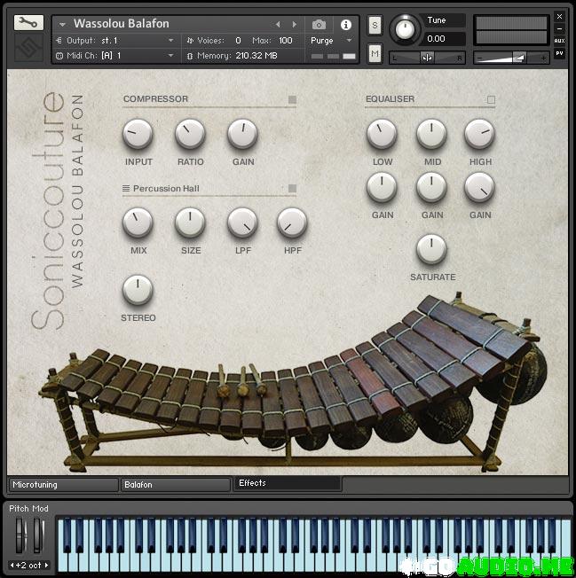
Task: Click the reverb MIX knob
Action: point(138,223)
